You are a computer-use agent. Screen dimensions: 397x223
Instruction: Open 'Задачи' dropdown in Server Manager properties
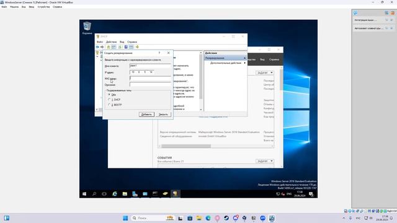tap(265, 72)
